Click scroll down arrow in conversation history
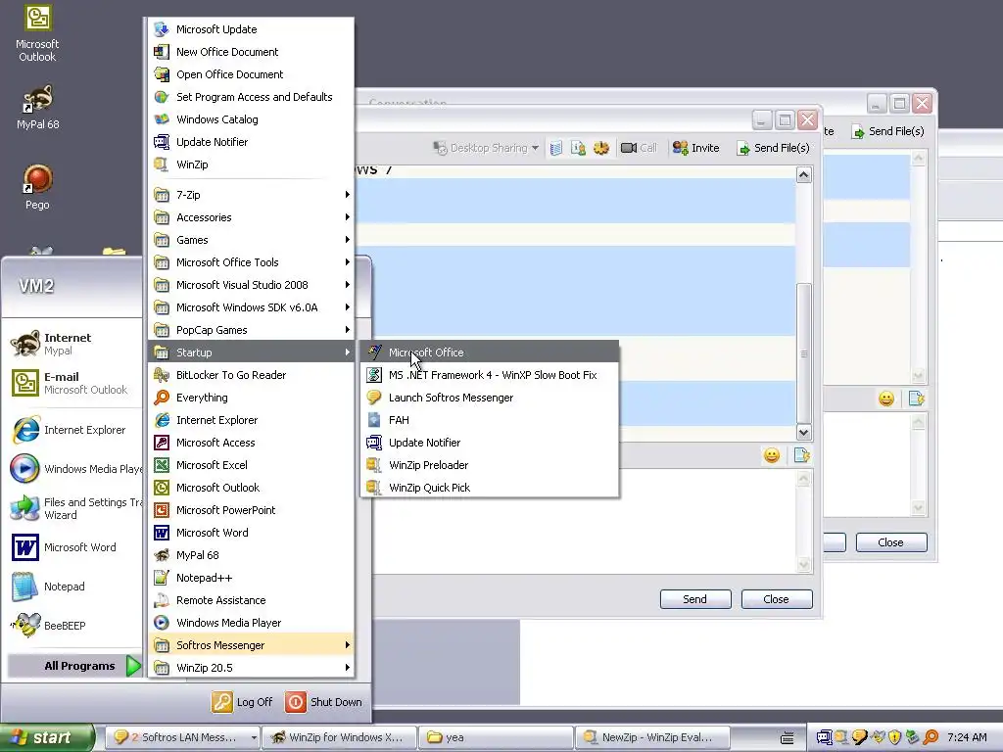 804,432
